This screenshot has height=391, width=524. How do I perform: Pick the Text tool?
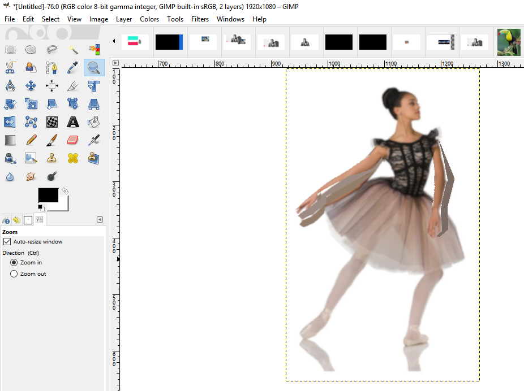pyautogui.click(x=73, y=121)
